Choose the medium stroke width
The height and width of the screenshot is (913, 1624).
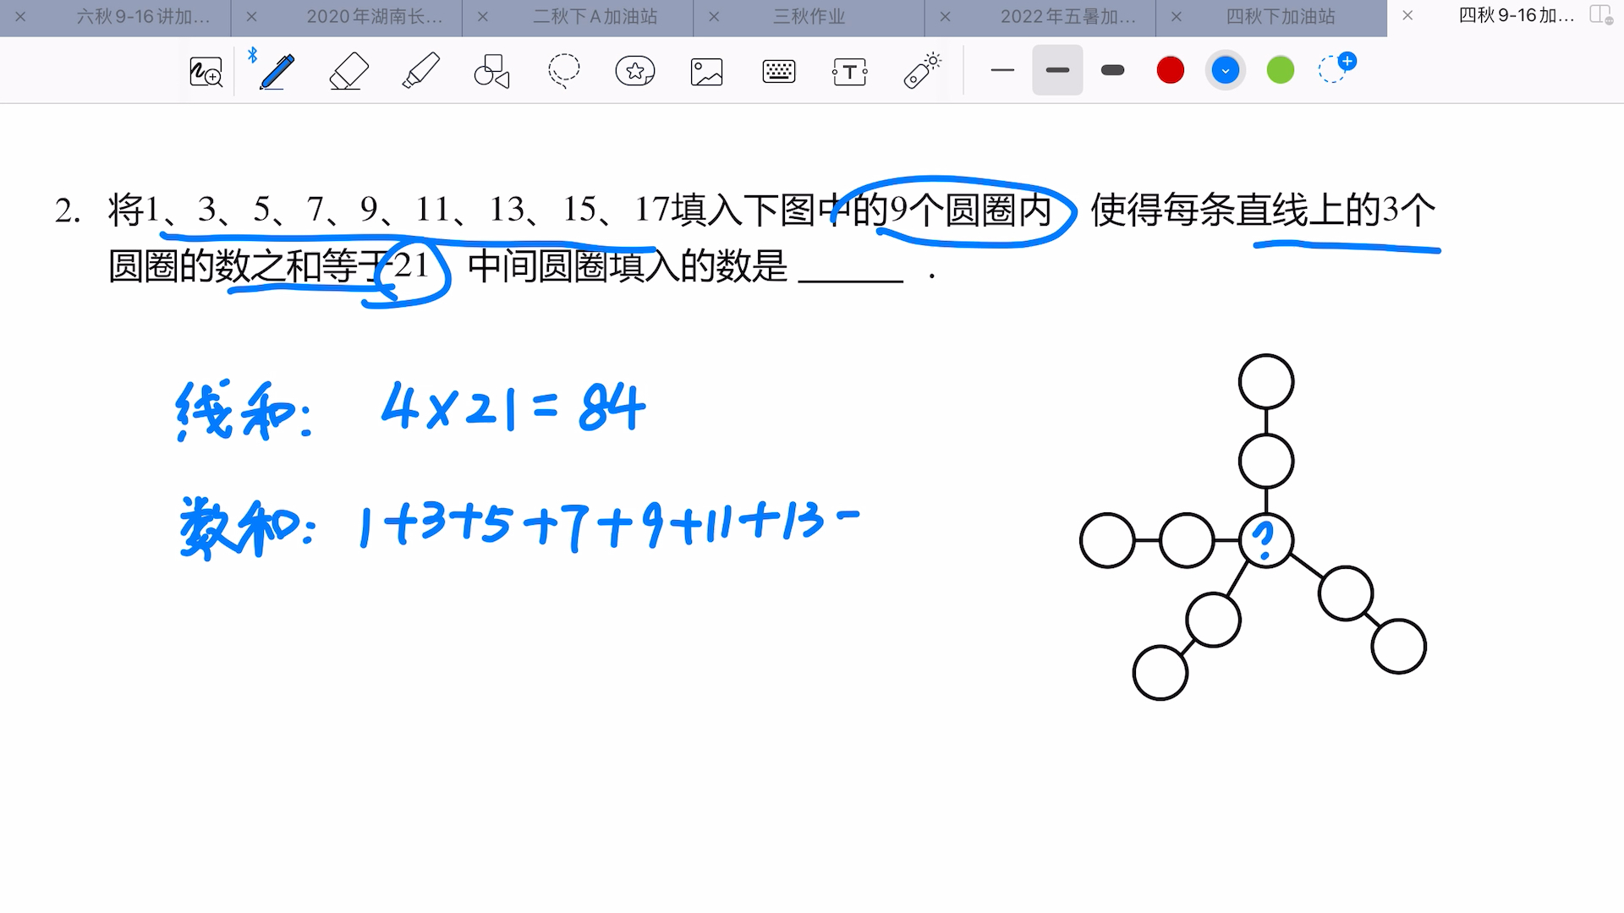point(1057,70)
